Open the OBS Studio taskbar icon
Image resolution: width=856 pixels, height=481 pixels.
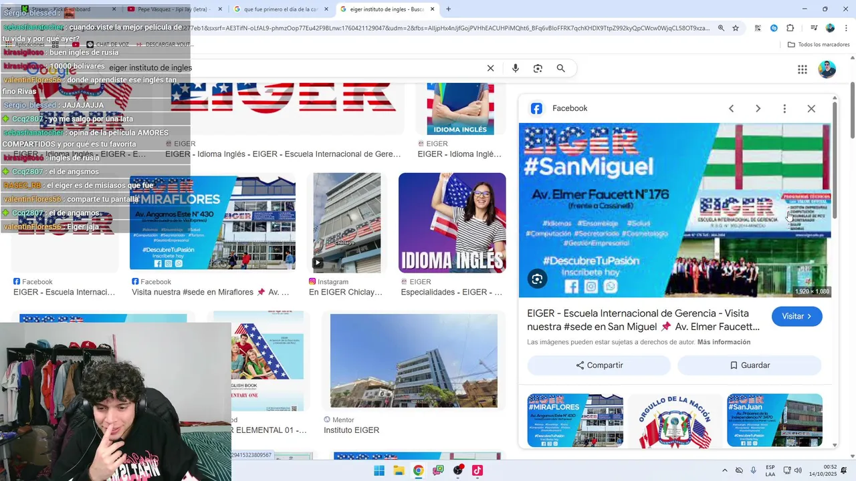[x=457, y=470]
